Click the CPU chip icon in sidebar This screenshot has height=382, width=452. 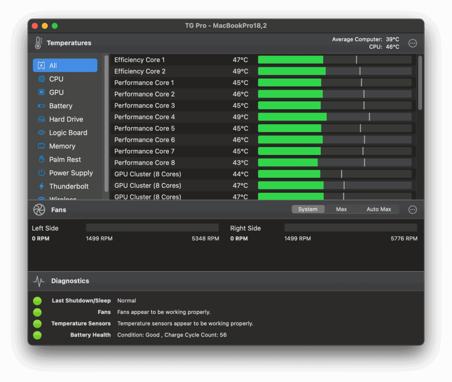coord(41,79)
